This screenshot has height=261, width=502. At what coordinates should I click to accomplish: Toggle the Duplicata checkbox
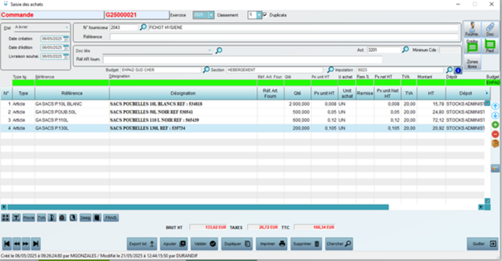coord(265,15)
